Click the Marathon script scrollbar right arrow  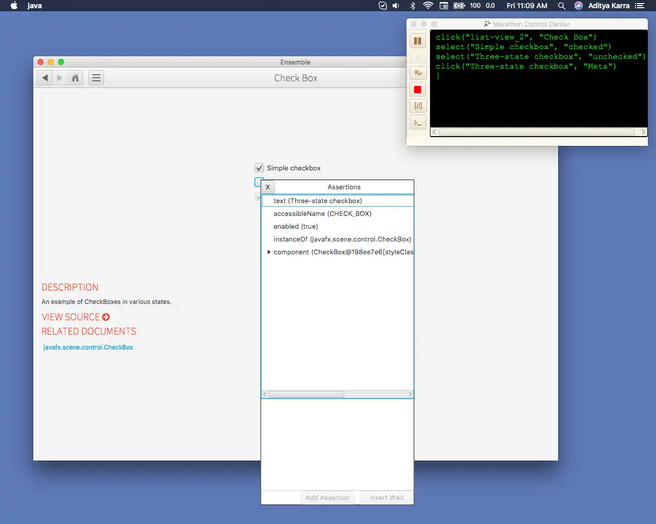coord(643,132)
